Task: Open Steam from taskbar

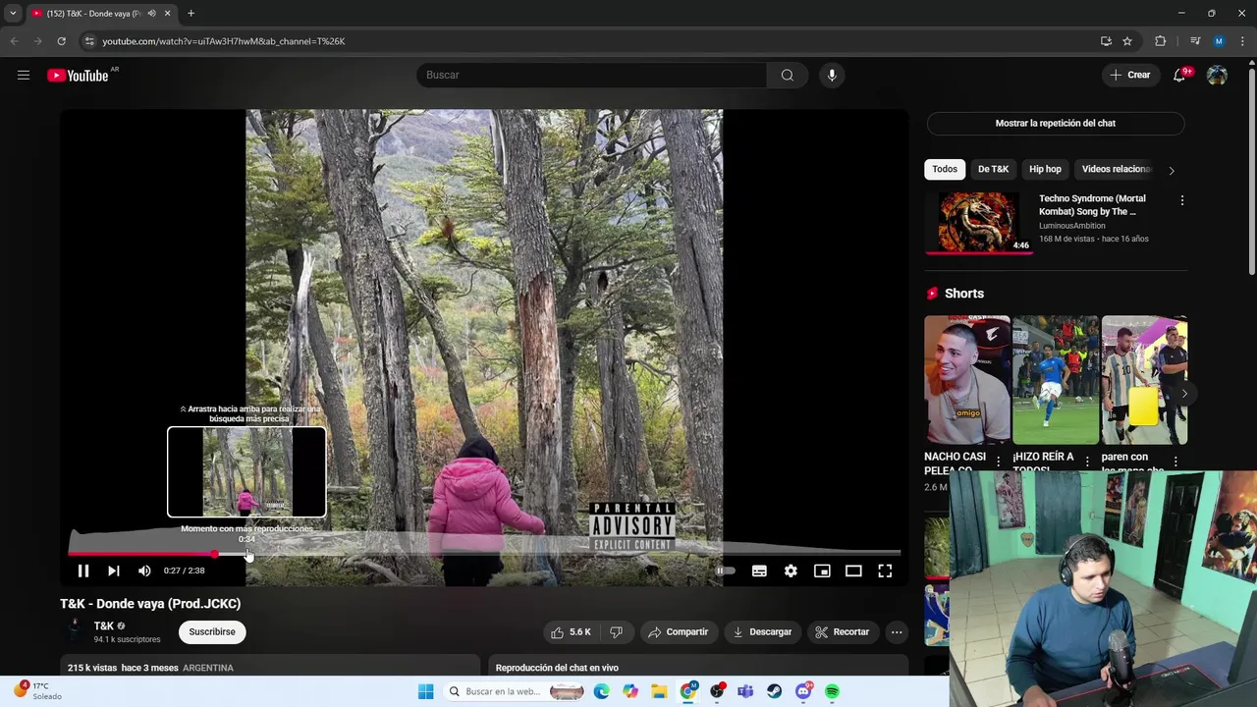Action: pos(775,691)
